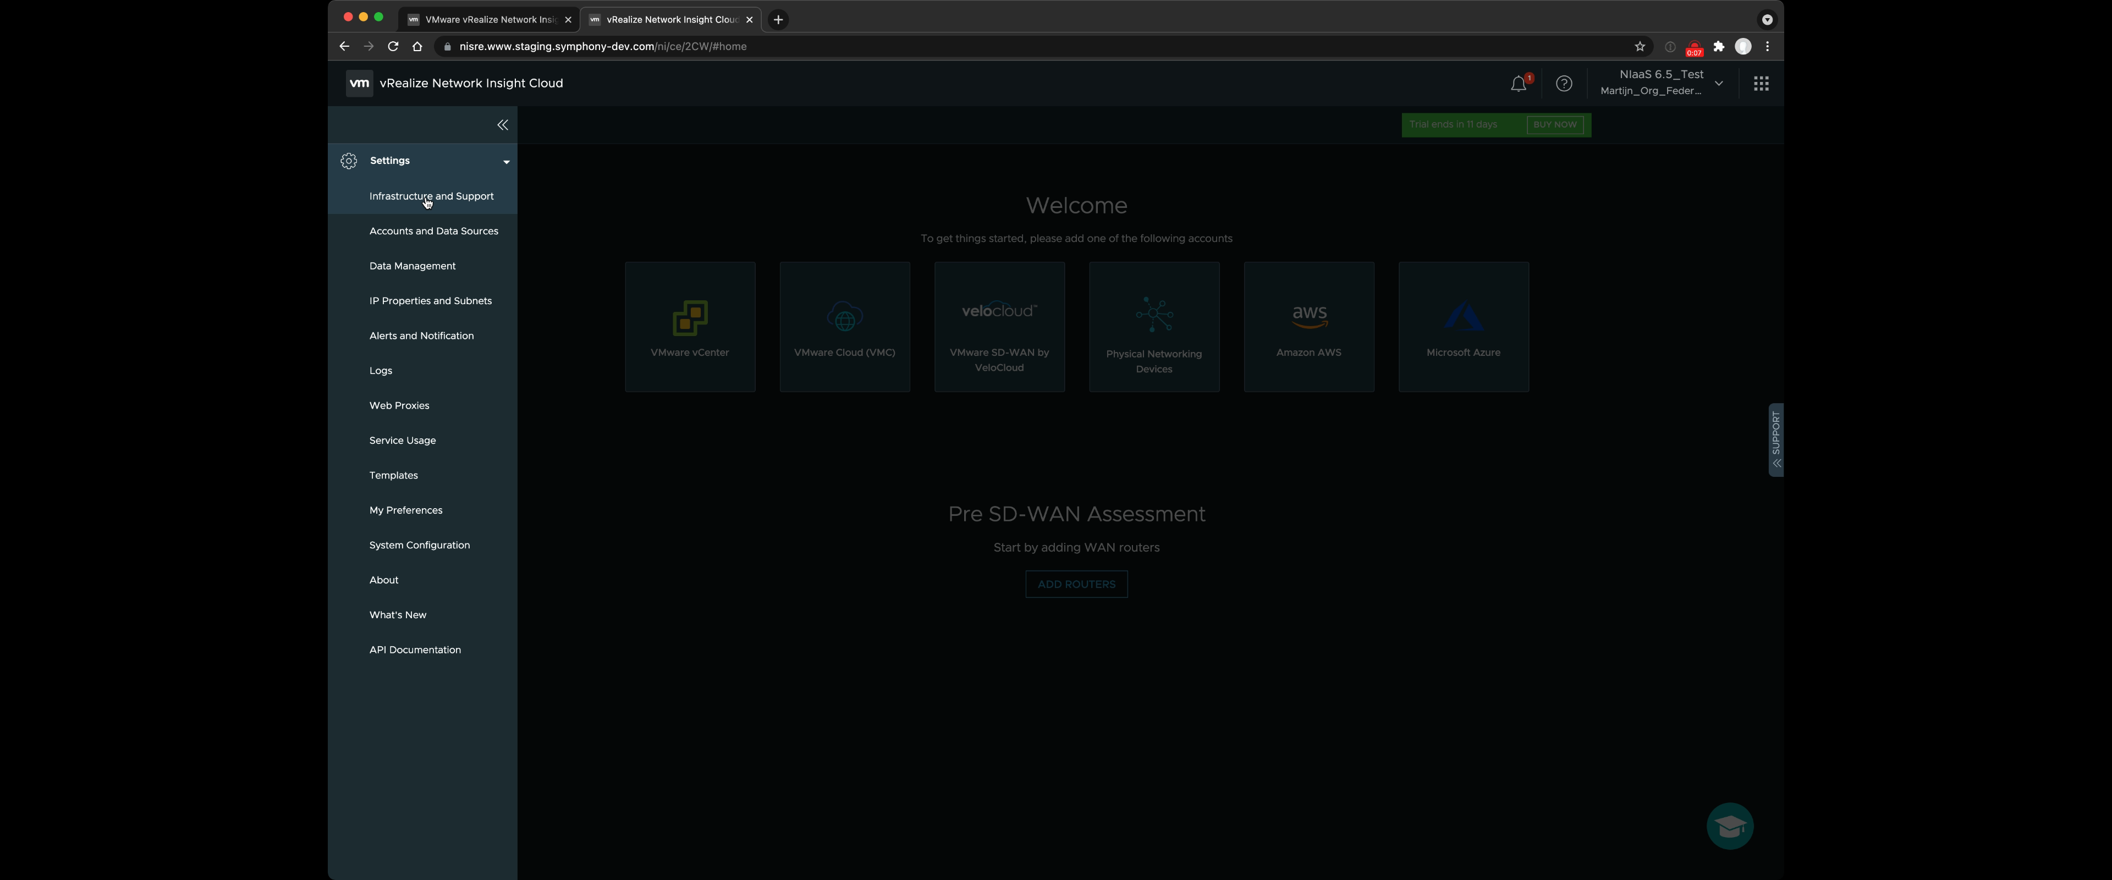Select the Amazon AWS card
The width and height of the screenshot is (2112, 880).
click(x=1308, y=326)
